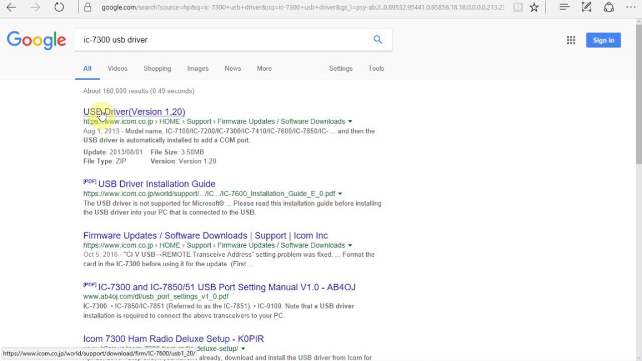The width and height of the screenshot is (642, 361).
Task: Open IC-7300 and IC-7850/51 USB Port Setting Manual
Action: click(x=227, y=287)
